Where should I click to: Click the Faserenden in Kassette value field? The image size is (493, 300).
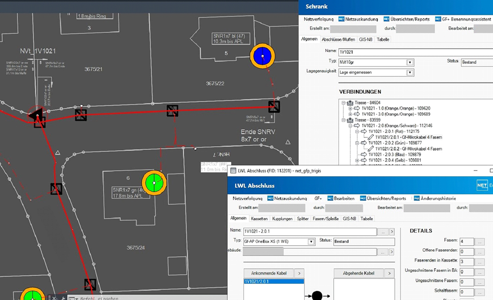click(x=467, y=262)
